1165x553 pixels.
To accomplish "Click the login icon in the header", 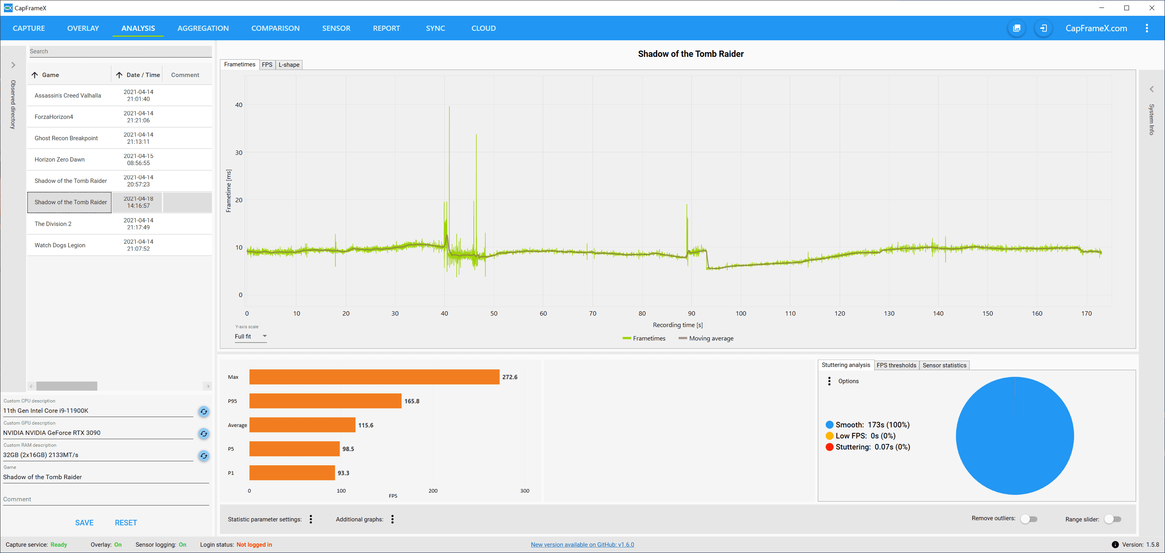I will [x=1043, y=28].
